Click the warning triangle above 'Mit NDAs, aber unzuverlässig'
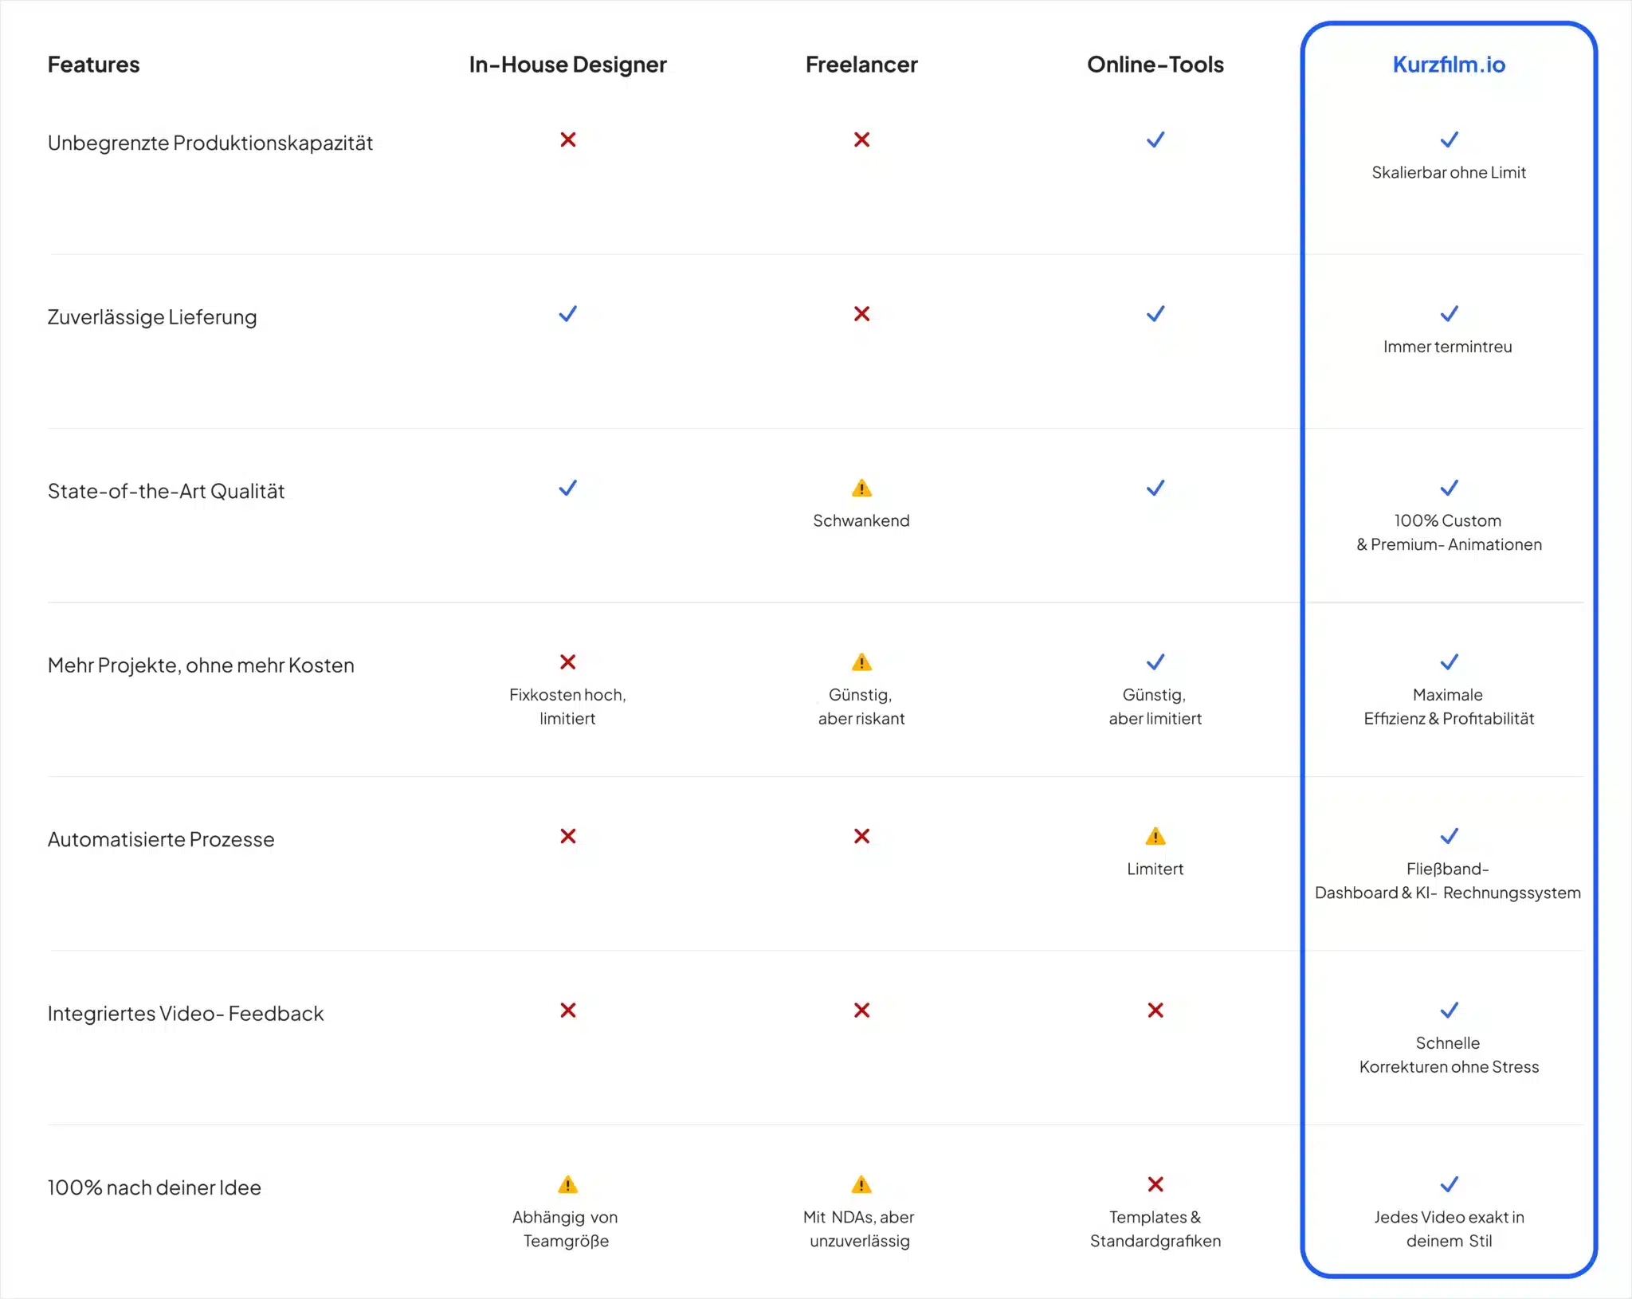Image resolution: width=1632 pixels, height=1299 pixels. (x=861, y=1184)
